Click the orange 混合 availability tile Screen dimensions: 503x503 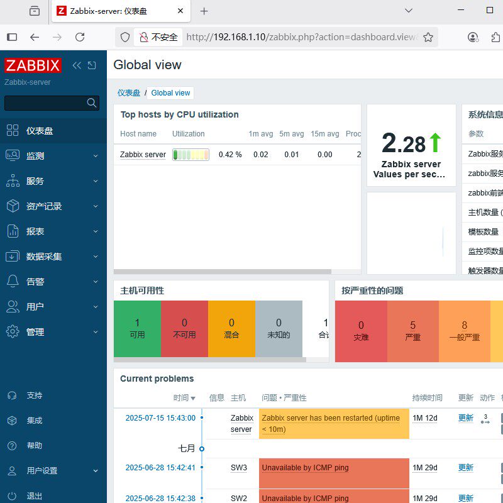(x=231, y=329)
